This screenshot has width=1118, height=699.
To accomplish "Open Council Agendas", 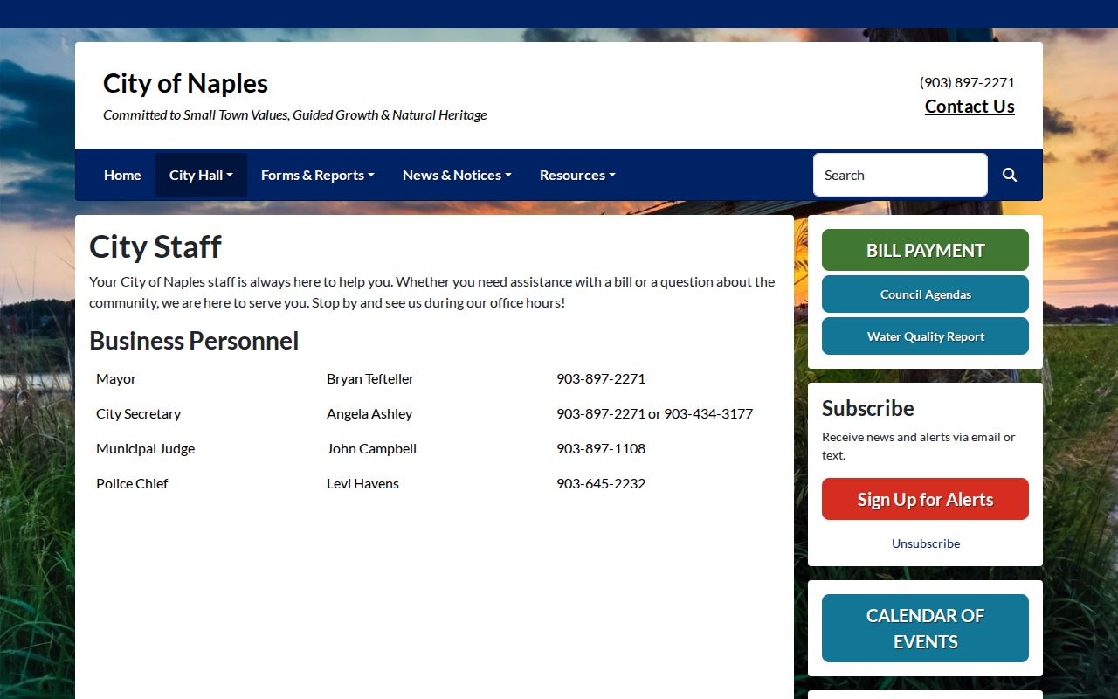I will tap(925, 294).
